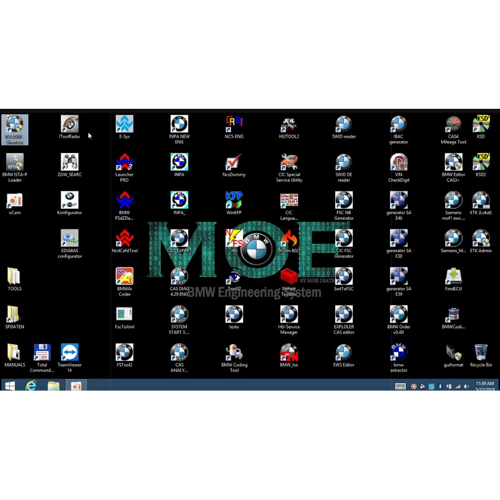The width and height of the screenshot is (500, 500).
Task: Launch oCam from the desktop
Action: pos(15,204)
